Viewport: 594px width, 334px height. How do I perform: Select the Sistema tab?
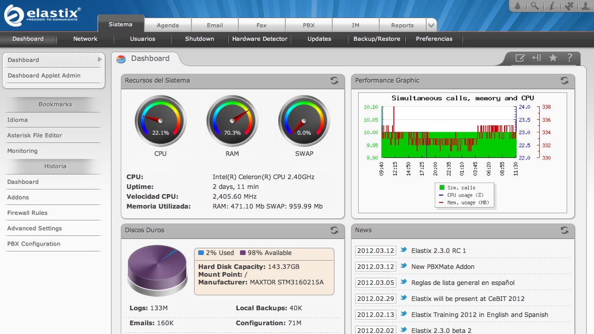120,24
